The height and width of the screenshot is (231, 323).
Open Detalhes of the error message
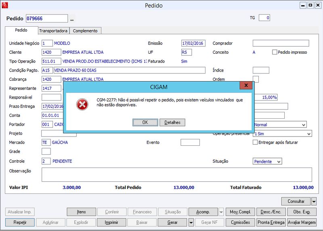tap(172, 122)
